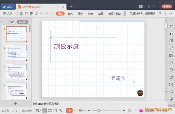Open slideshow play options dropdown arrow
This screenshot has width=175, height=114.
(x=74, y=111)
